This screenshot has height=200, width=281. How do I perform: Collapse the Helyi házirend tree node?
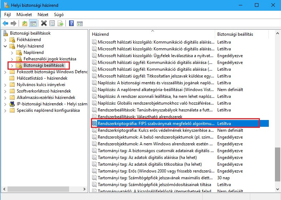pos(5,46)
